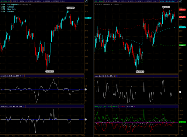This screenshot has width=187, height=137.
Task: Click the Hi: 2057.5 bubble on ES chart
Action: click(x=166, y=6)
